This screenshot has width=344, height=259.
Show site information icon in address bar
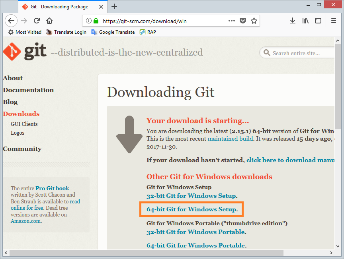89,21
